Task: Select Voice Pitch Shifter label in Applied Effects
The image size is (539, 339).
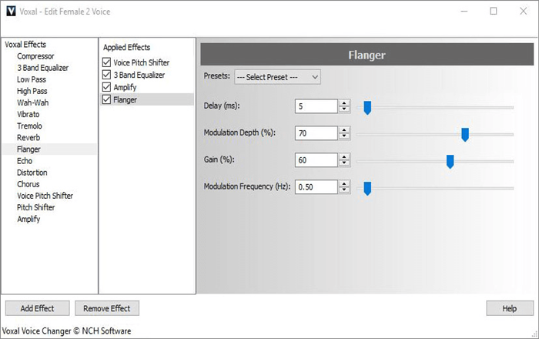Action: click(141, 62)
